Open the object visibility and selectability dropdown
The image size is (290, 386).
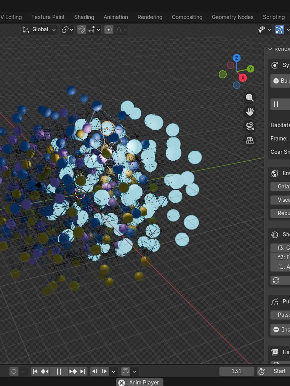point(264,30)
